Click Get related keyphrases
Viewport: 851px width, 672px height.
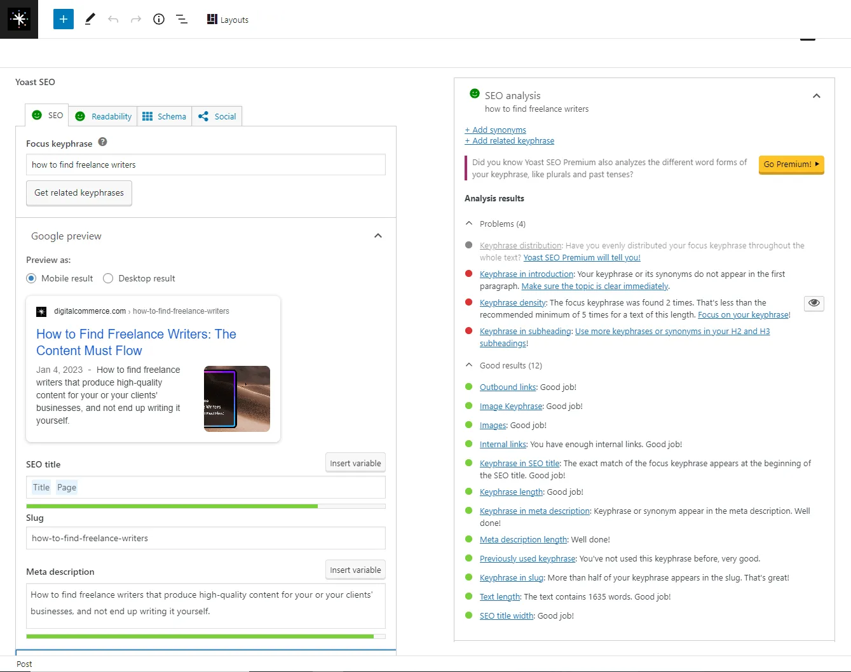pos(79,192)
